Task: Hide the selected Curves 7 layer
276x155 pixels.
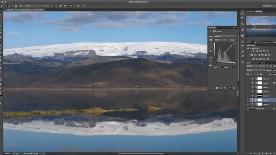Action: click(x=248, y=100)
